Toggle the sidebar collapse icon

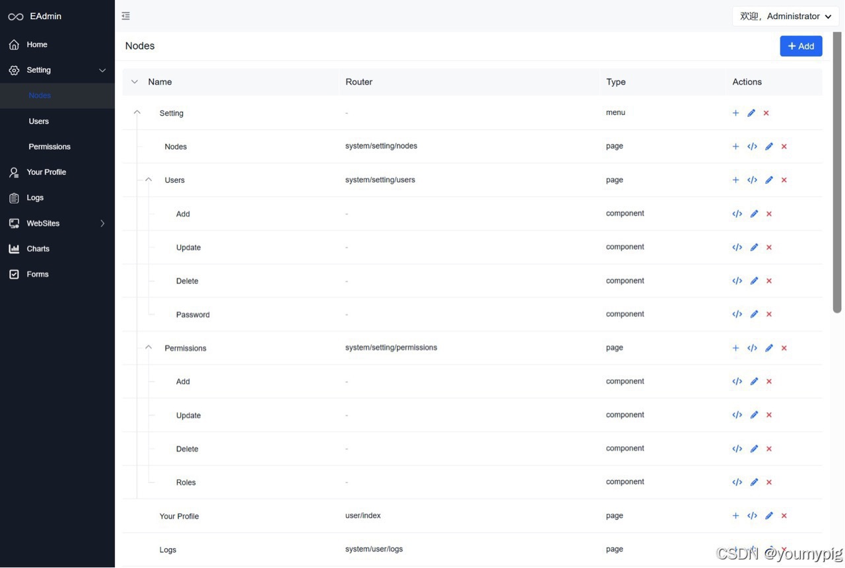[x=125, y=16]
